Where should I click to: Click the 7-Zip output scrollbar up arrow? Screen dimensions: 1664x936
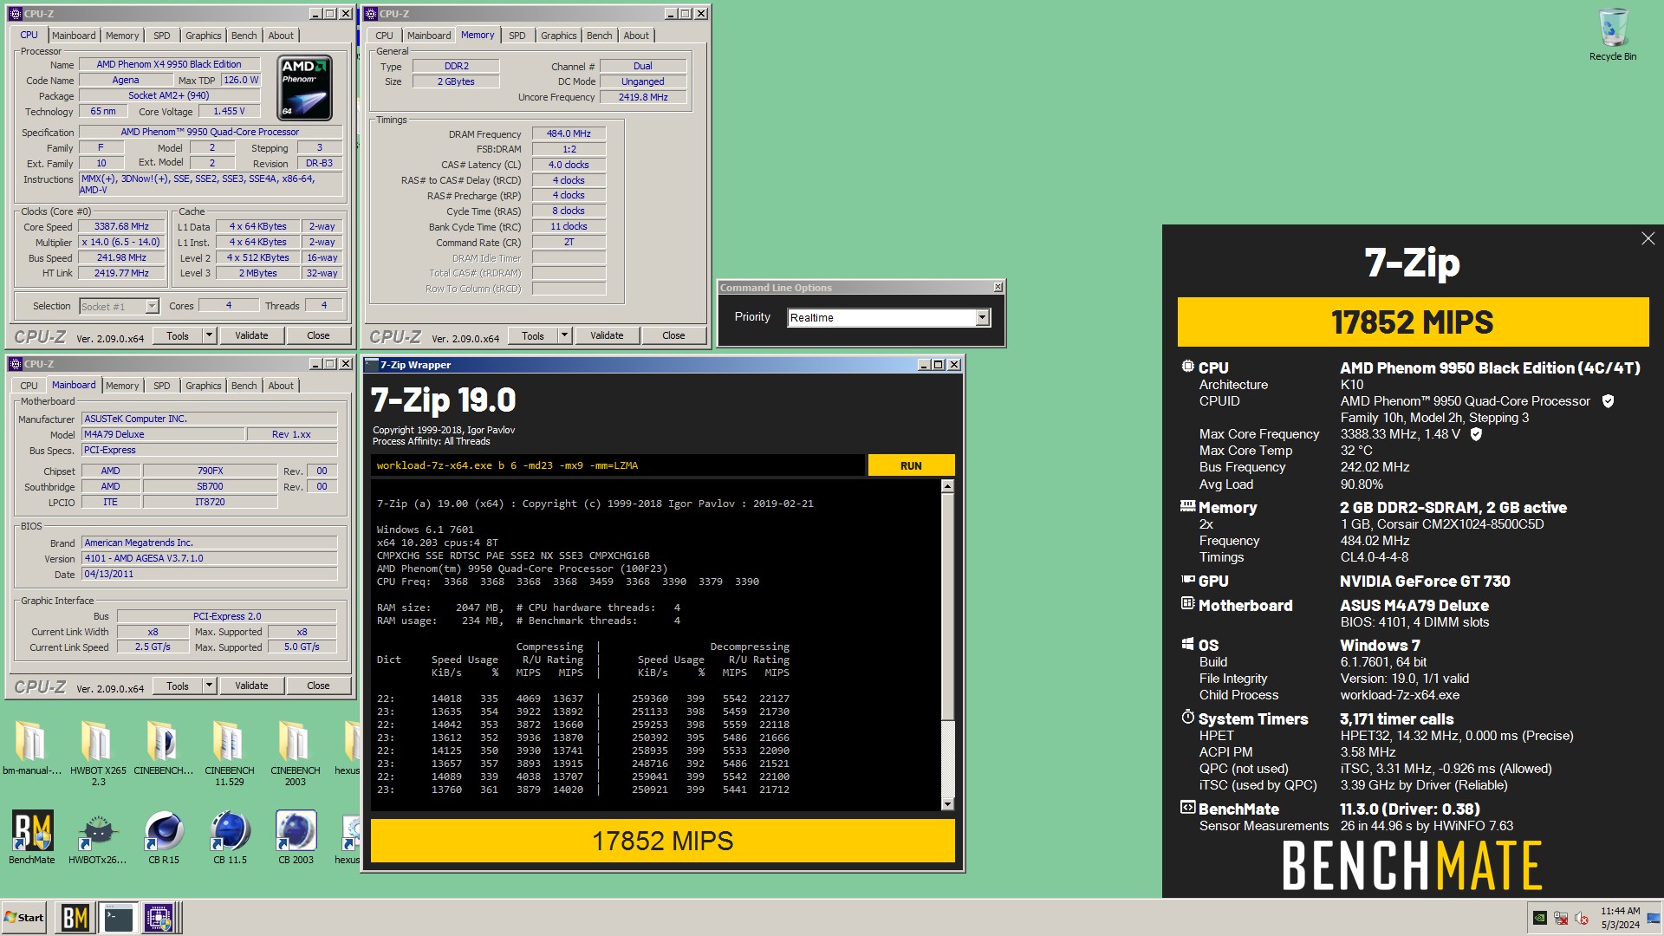(947, 486)
